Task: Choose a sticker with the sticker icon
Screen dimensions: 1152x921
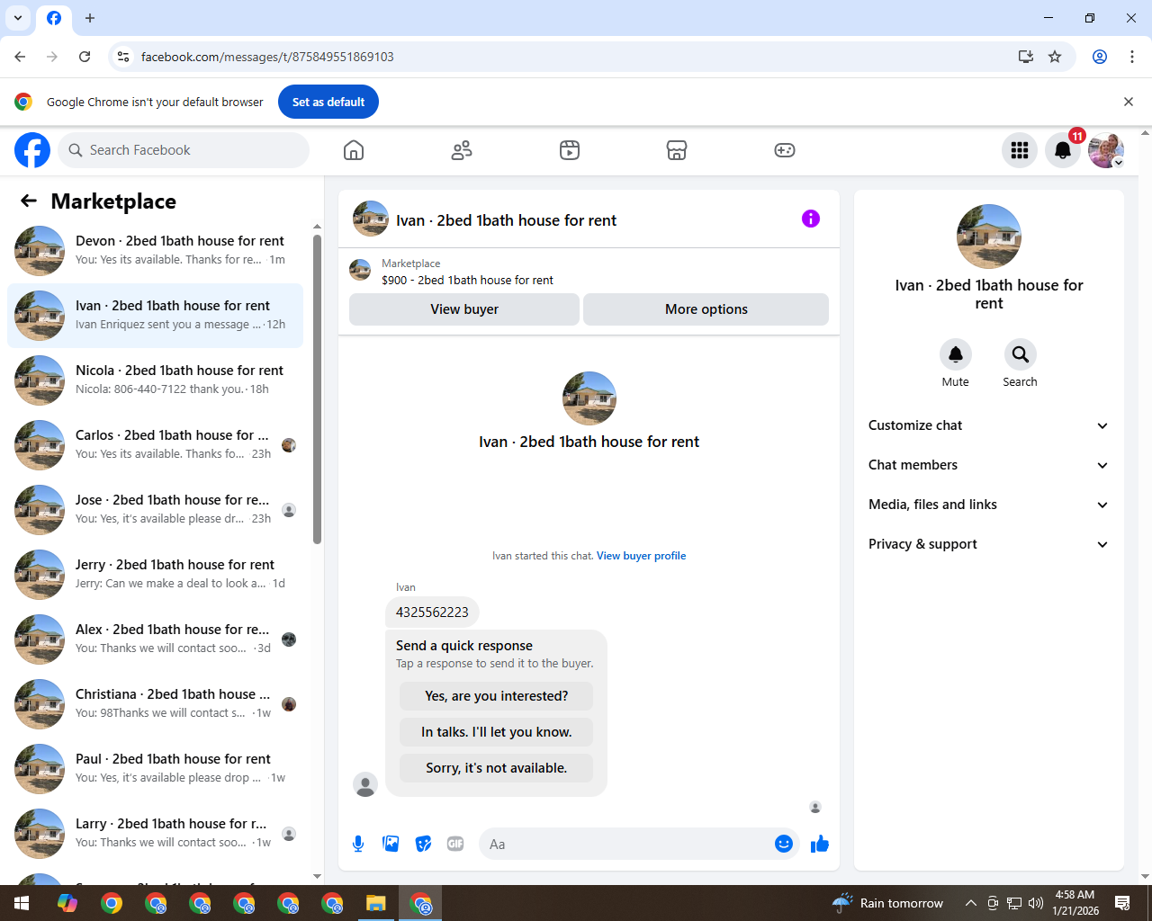Action: click(423, 844)
